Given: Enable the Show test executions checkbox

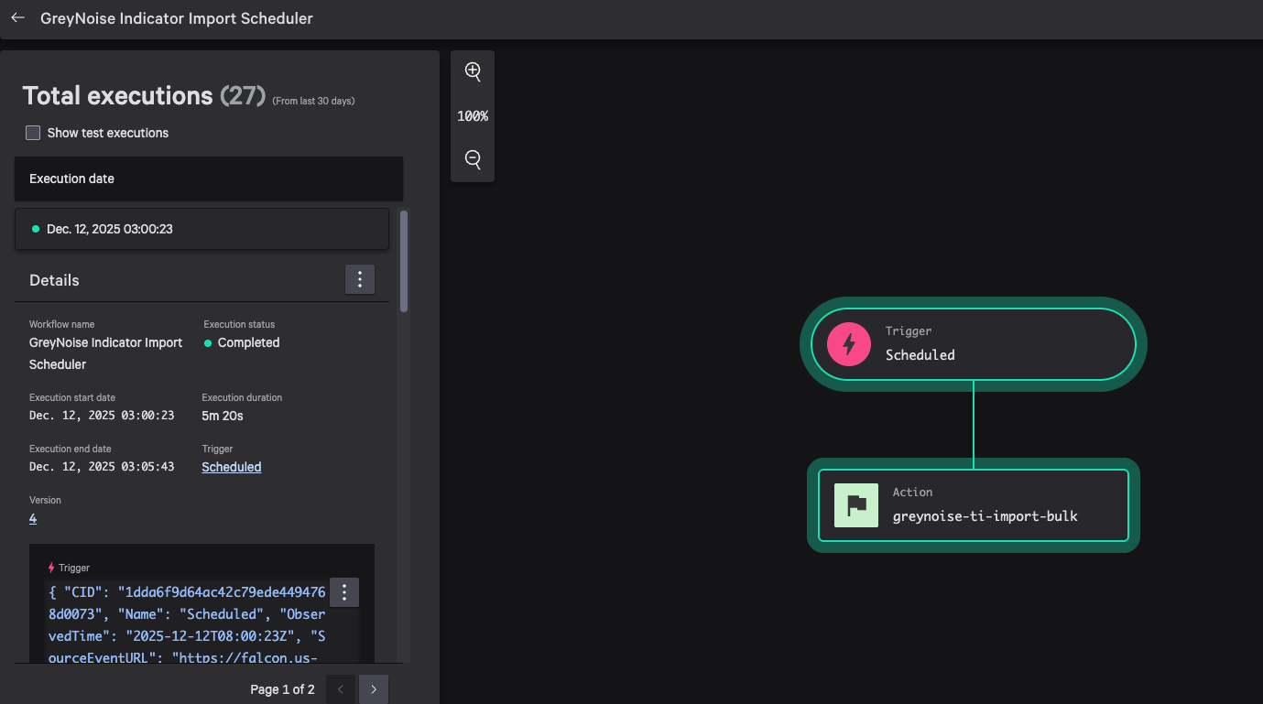Looking at the screenshot, I should 33,133.
